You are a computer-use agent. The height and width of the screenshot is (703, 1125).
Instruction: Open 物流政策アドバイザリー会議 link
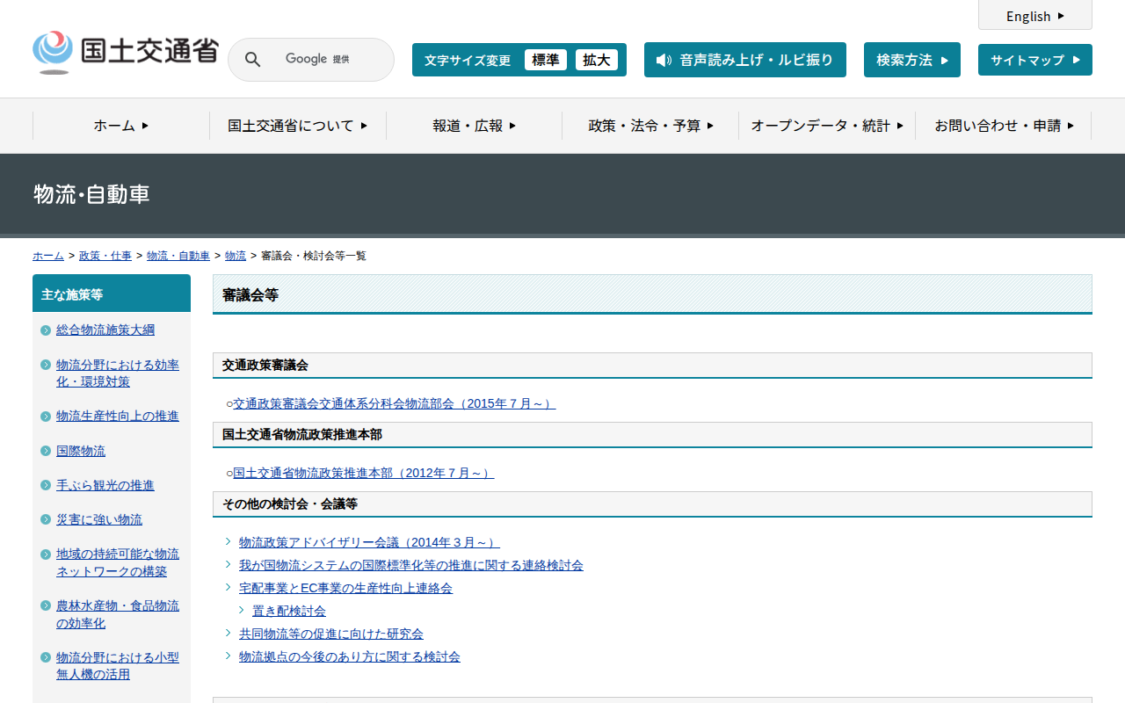click(x=369, y=542)
